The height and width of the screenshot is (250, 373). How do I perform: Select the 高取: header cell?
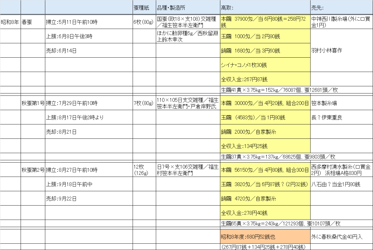(265, 8)
